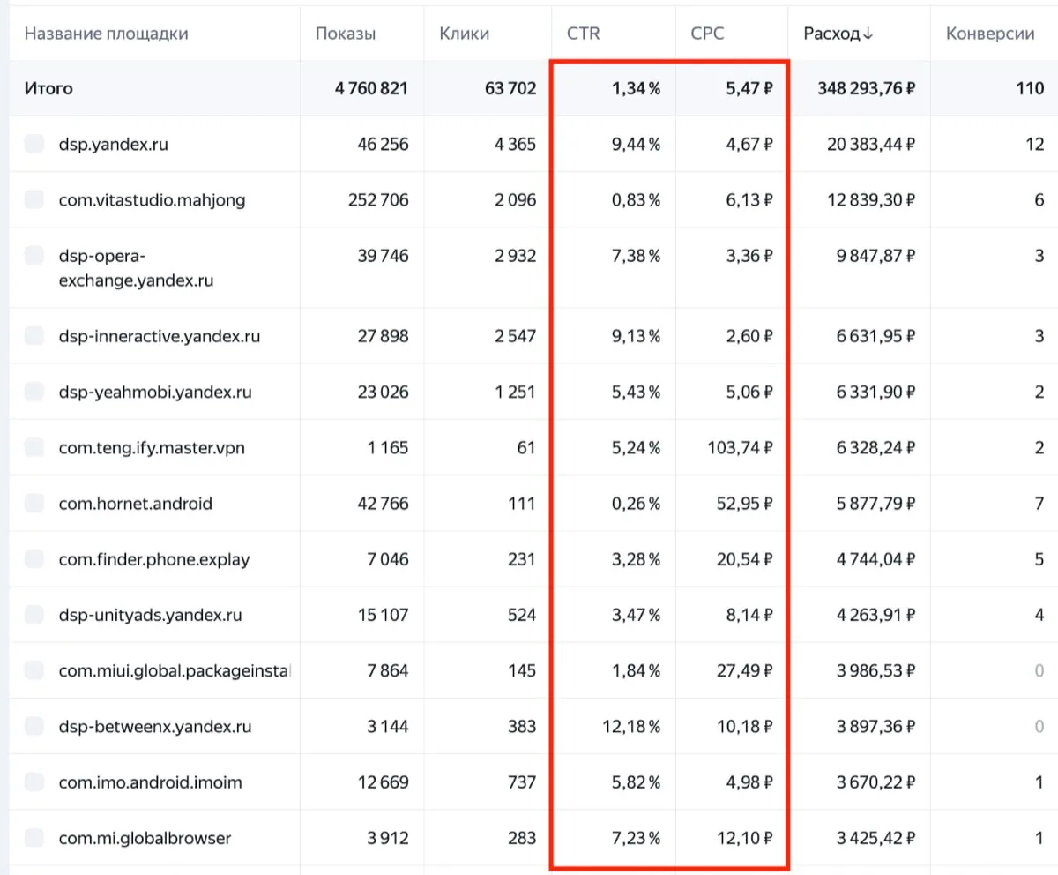Image resolution: width=1058 pixels, height=875 pixels.
Task: Click the 52,95 ₽ CPC cell
Action: click(745, 504)
